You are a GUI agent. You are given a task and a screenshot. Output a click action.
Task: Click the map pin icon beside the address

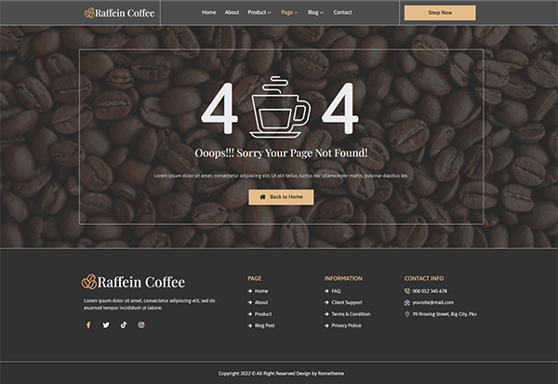point(407,314)
